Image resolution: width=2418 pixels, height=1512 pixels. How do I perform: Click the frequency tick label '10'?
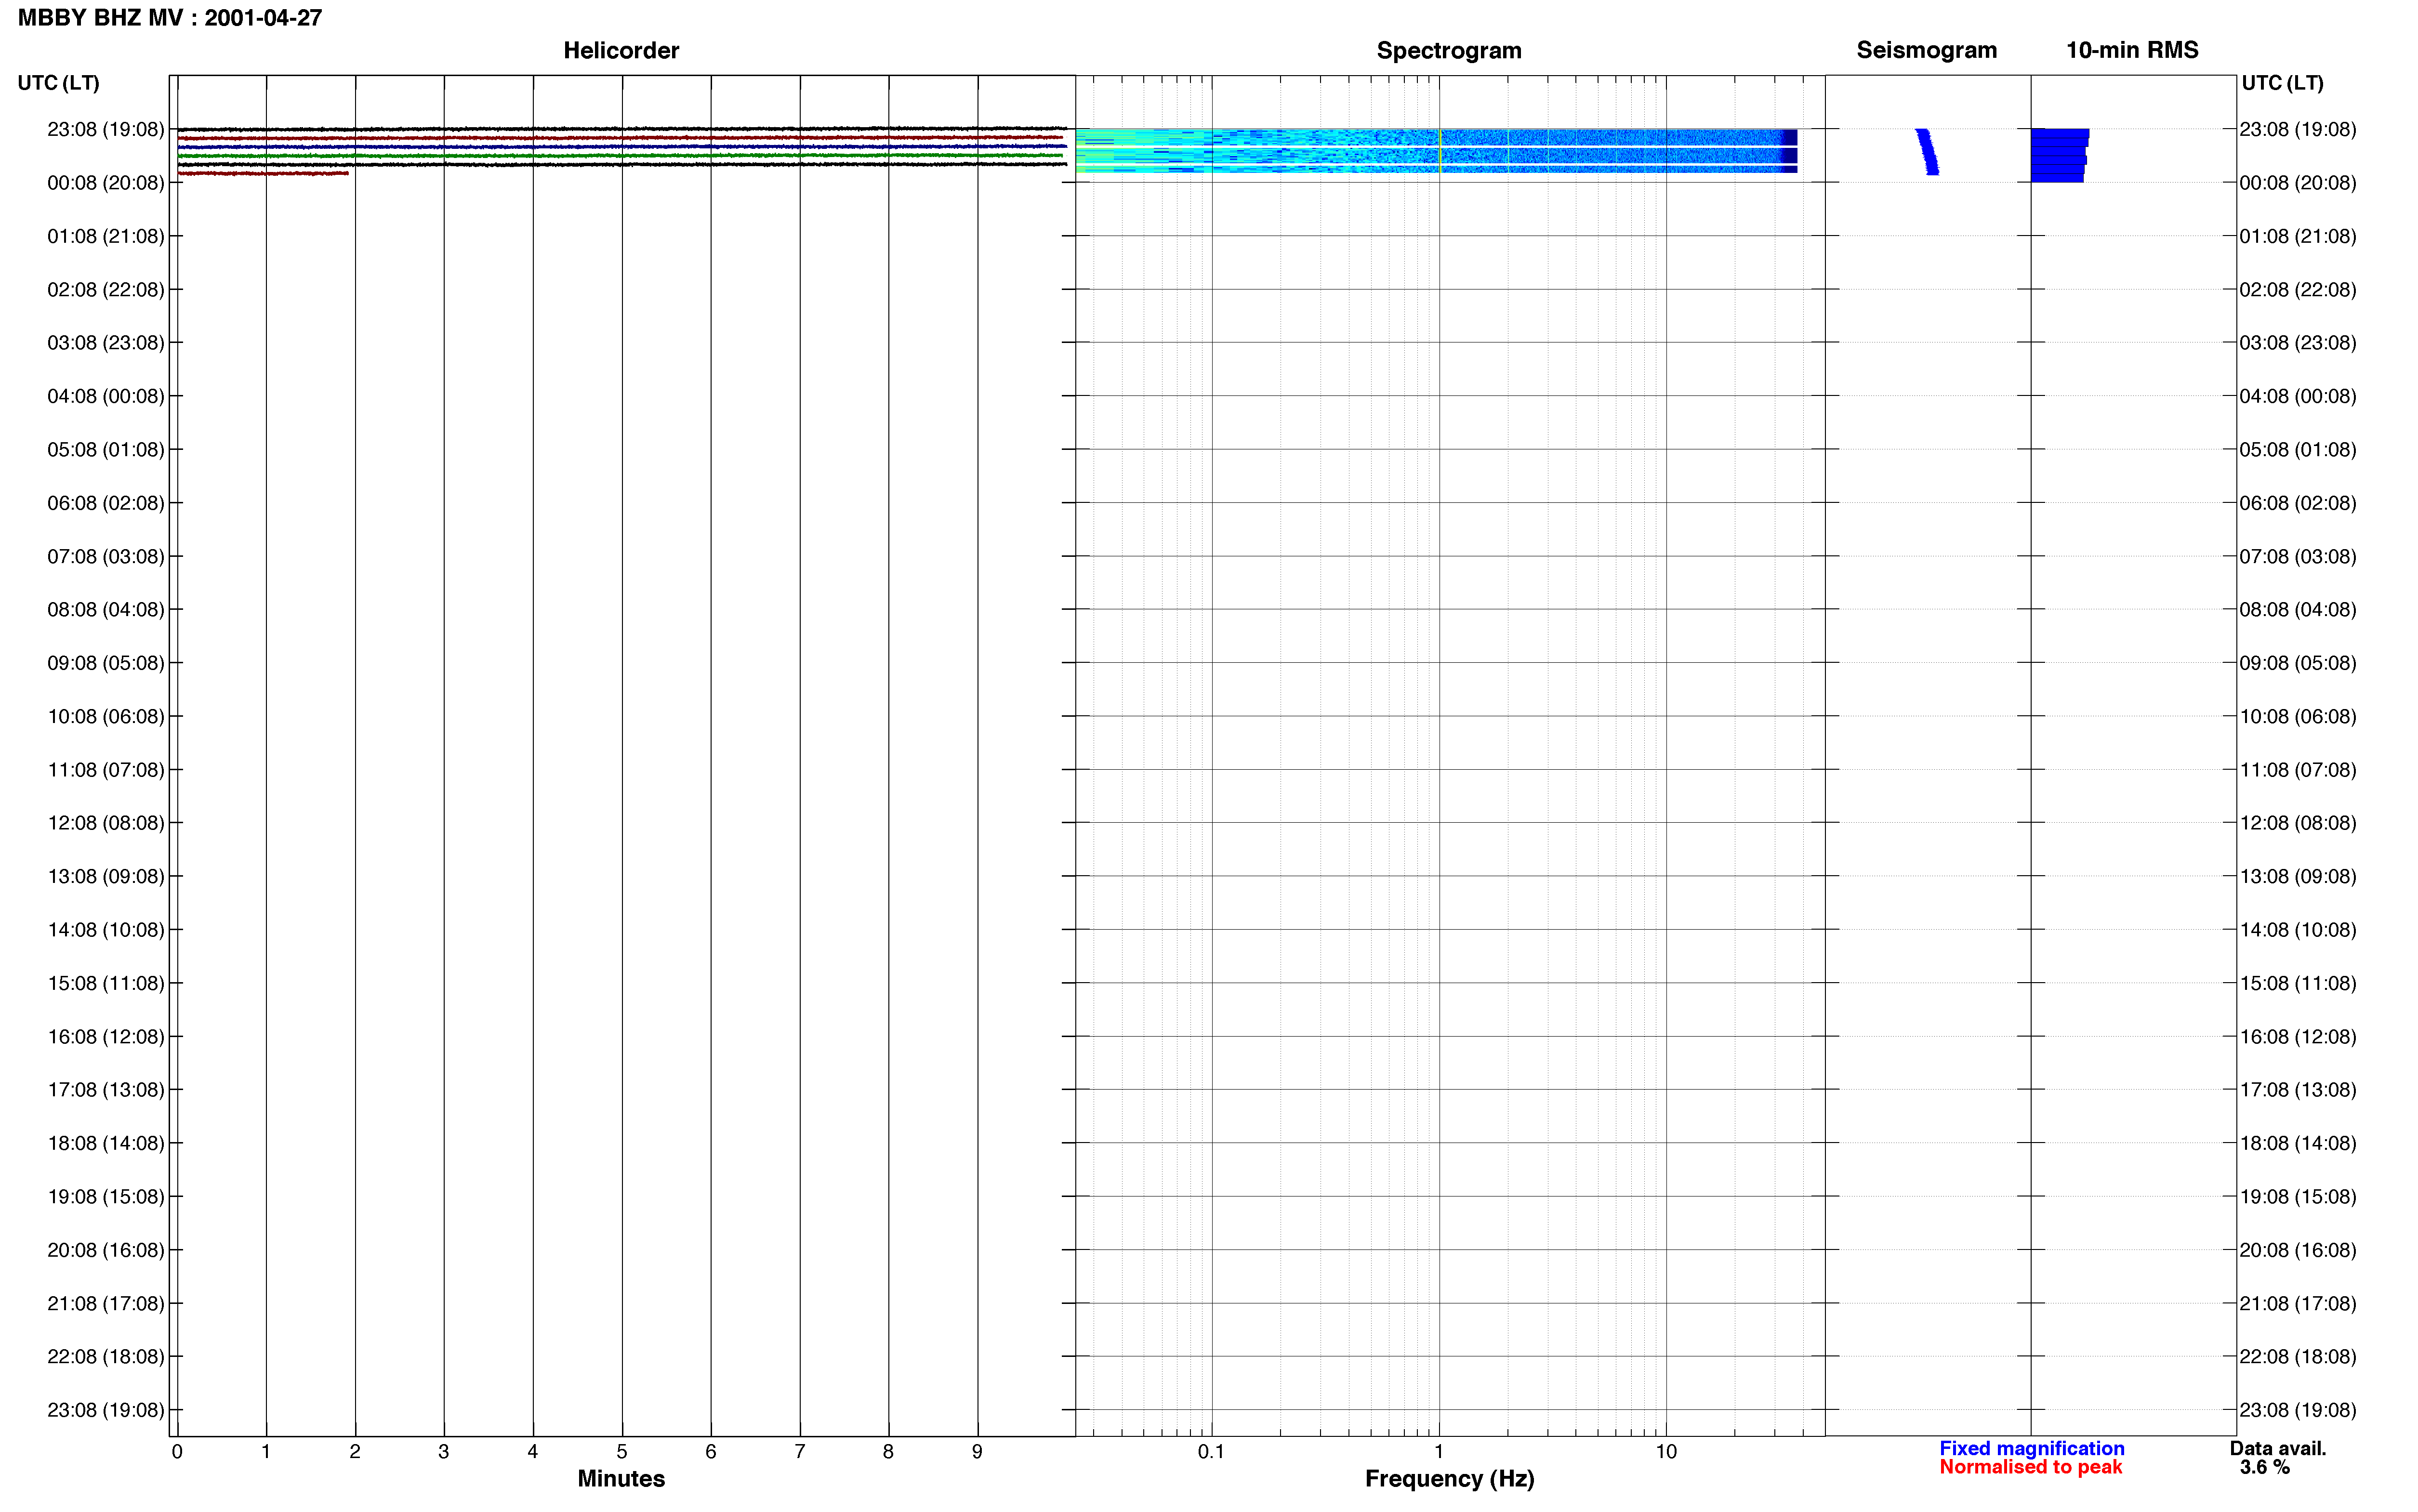click(1666, 1452)
